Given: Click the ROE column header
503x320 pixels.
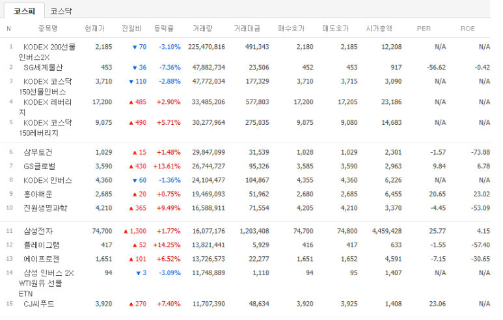Looking at the screenshot, I should (468, 29).
